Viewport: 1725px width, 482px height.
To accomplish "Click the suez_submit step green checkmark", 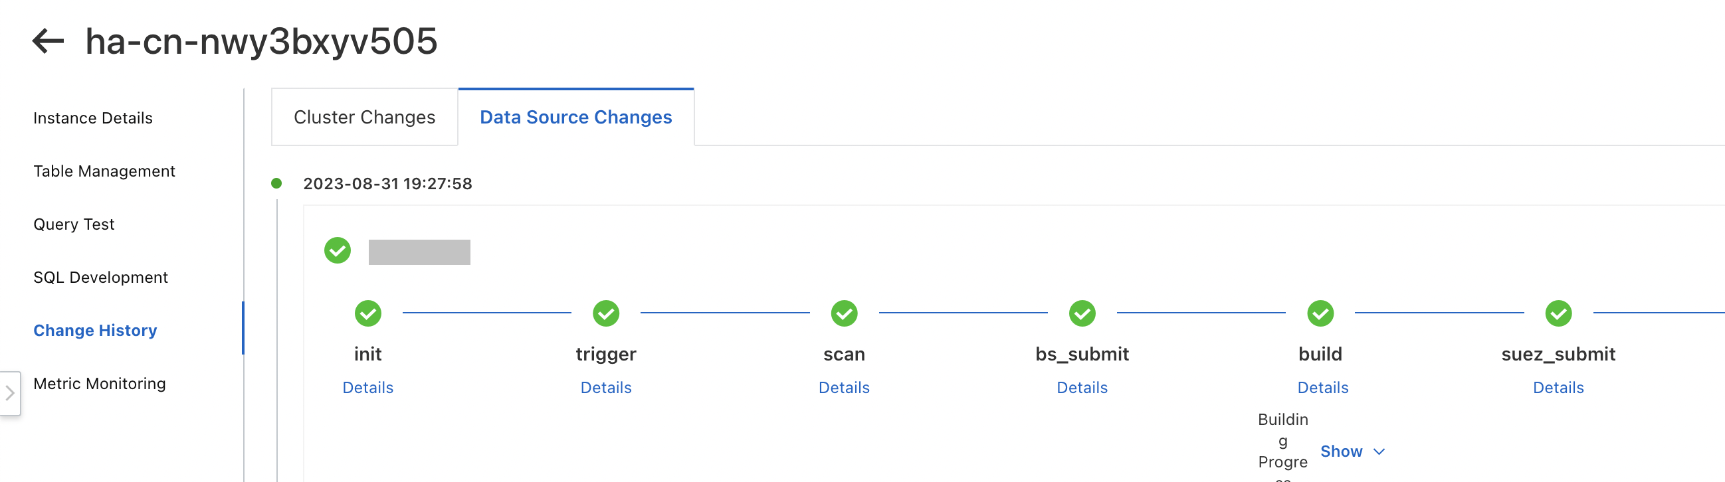I will (1558, 313).
